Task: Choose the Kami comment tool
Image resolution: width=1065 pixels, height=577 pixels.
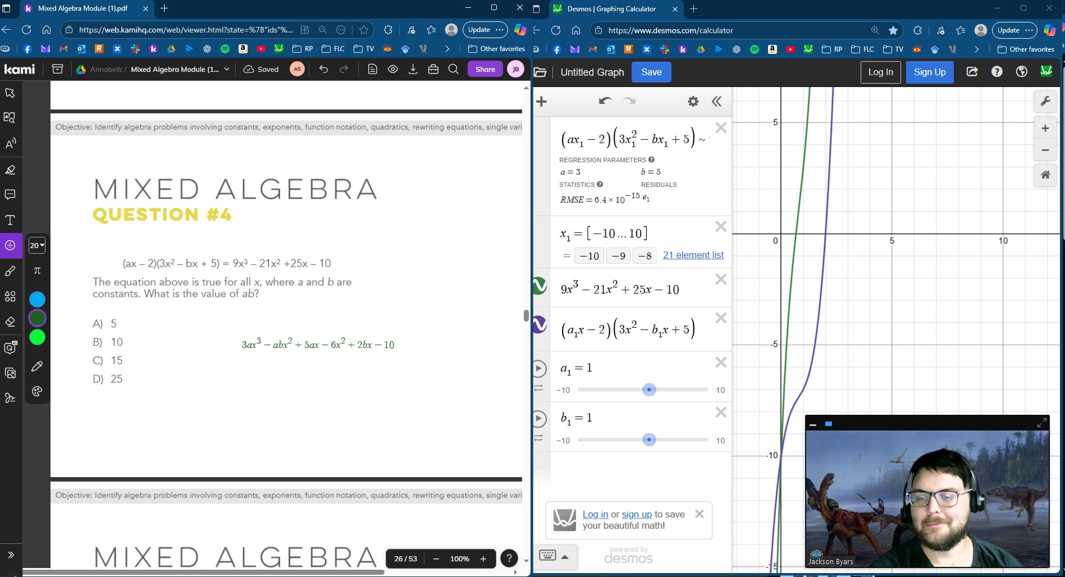Action: tap(10, 195)
